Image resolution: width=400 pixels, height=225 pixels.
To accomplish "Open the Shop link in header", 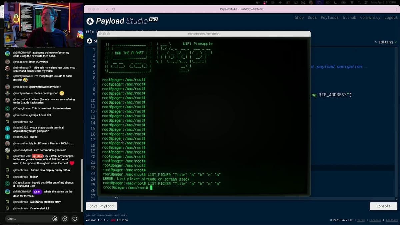I will [x=299, y=17].
